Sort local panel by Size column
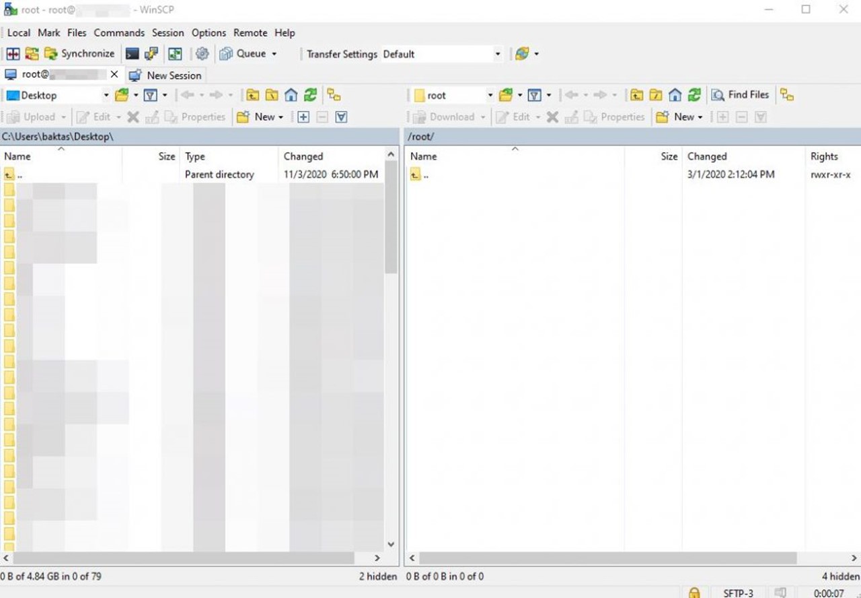 click(x=151, y=156)
